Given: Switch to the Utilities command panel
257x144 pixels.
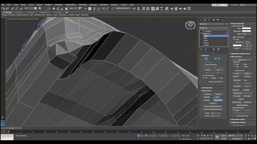Looking at the screenshot, I should click(222, 20).
